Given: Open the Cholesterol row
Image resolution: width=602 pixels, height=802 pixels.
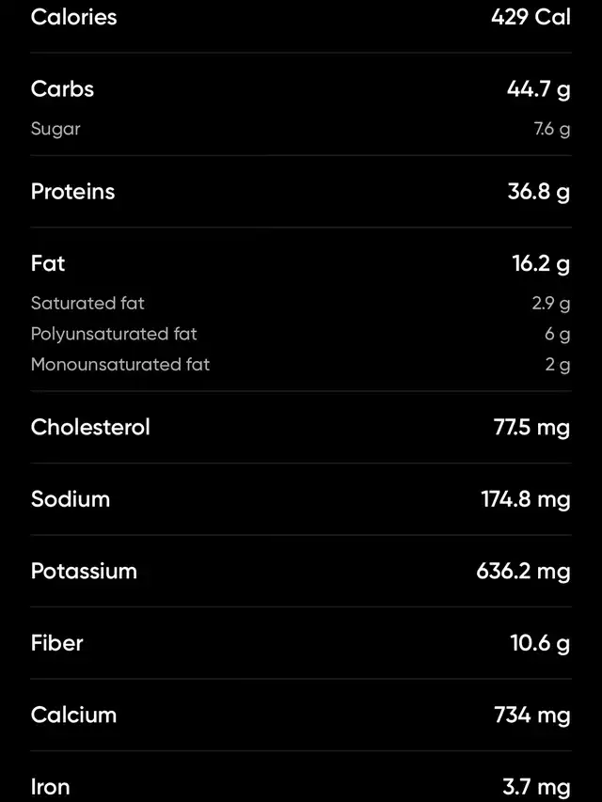Looking at the screenshot, I should point(301,427).
